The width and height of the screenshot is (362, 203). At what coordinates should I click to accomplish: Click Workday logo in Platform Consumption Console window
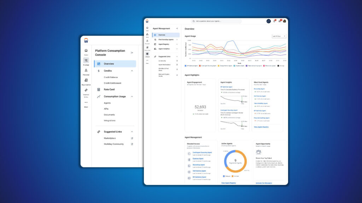(x=86, y=41)
